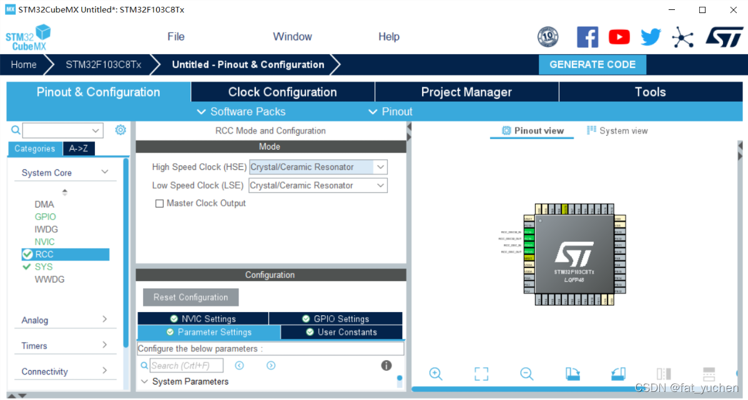Open the Facebook link icon
The width and height of the screenshot is (748, 400).
[x=588, y=37]
